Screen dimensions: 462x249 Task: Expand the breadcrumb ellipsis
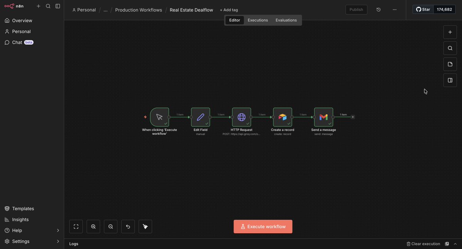tap(105, 10)
